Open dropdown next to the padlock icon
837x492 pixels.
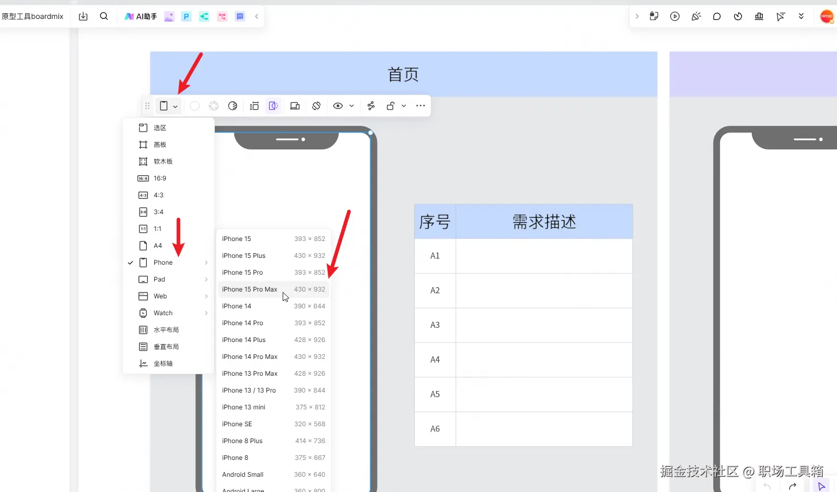click(x=404, y=106)
